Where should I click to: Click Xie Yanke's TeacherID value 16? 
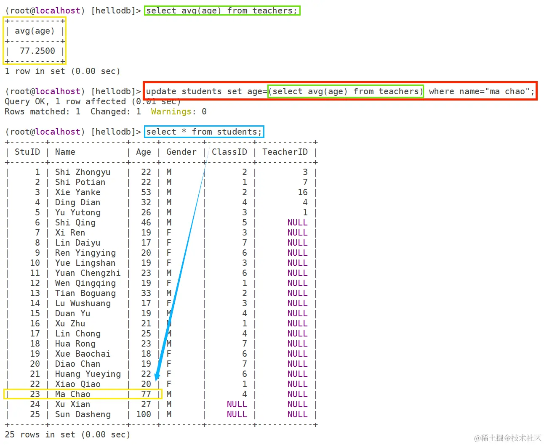(x=303, y=192)
